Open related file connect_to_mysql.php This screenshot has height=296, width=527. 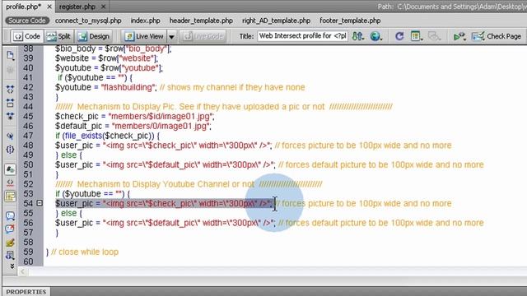[x=88, y=21]
